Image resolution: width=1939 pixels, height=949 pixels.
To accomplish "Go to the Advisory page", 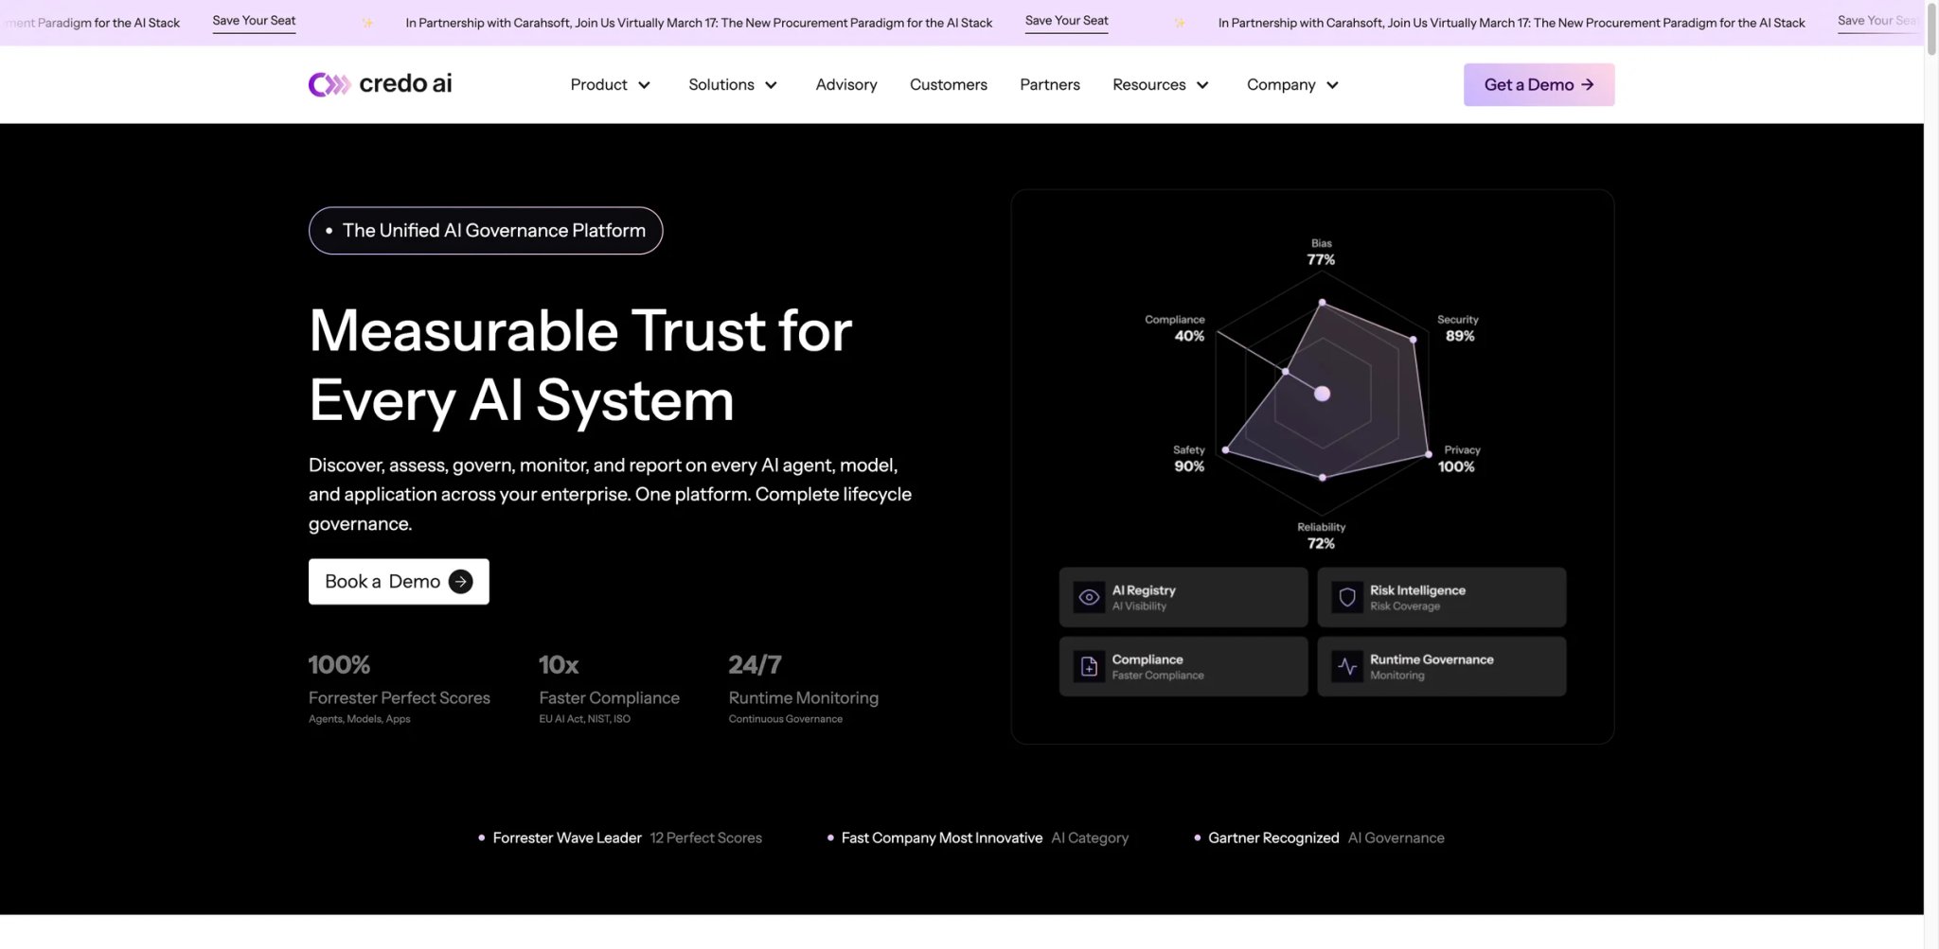I will [x=846, y=85].
